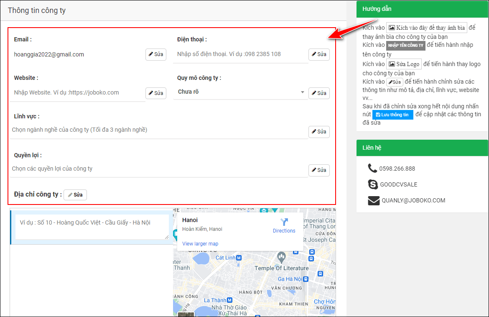489x317 pixels.
Task: Open the Quy mô công ty dropdown
Action: click(240, 92)
